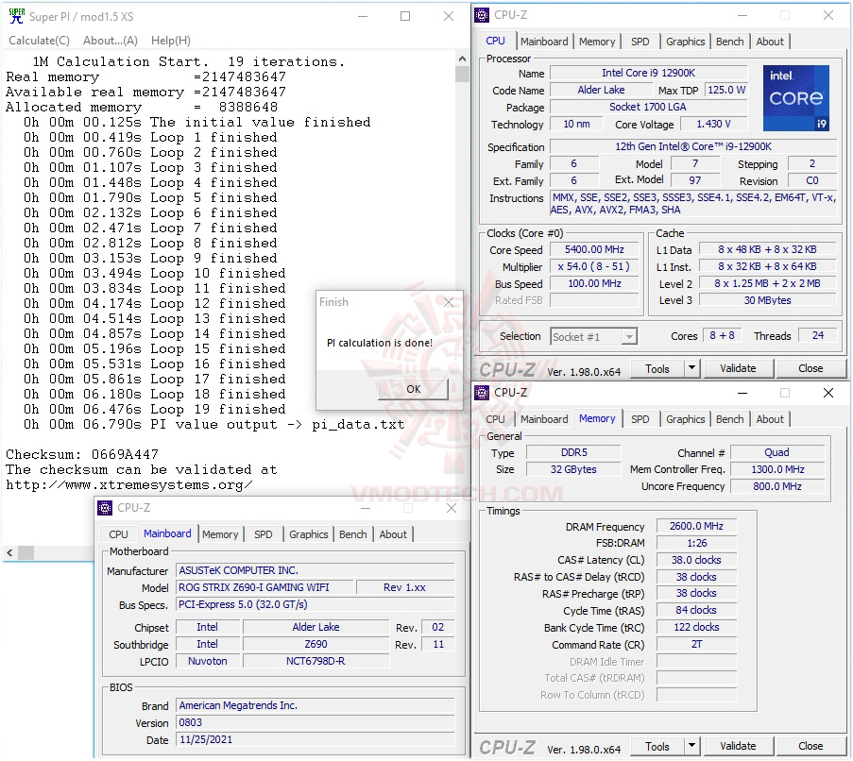Image resolution: width=853 pixels, height=761 pixels.
Task: Switch to SPD tab in top CPU-Z window
Action: (640, 42)
